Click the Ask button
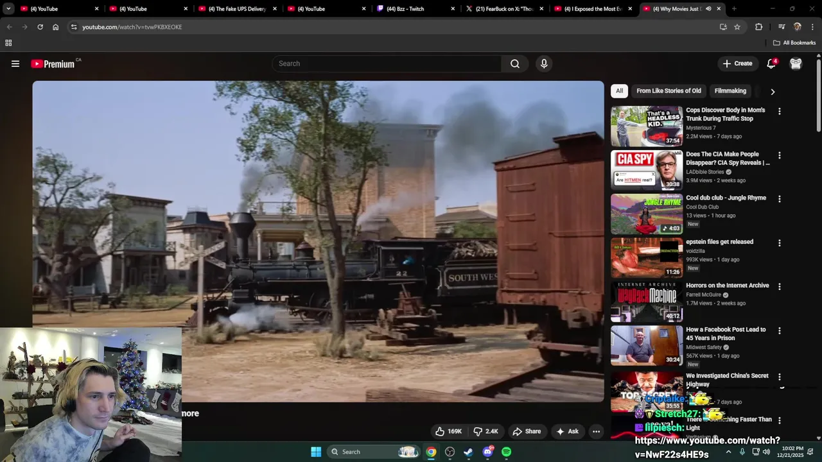 pos(567,431)
